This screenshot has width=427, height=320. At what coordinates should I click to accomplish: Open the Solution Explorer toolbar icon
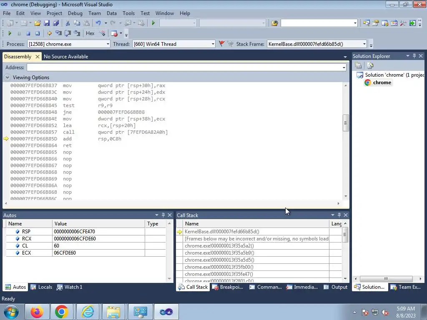click(366, 23)
